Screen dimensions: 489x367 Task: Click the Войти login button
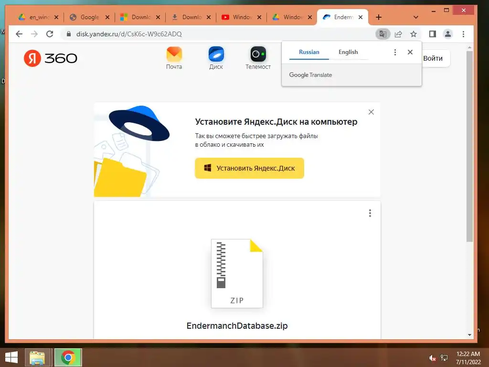pyautogui.click(x=434, y=58)
